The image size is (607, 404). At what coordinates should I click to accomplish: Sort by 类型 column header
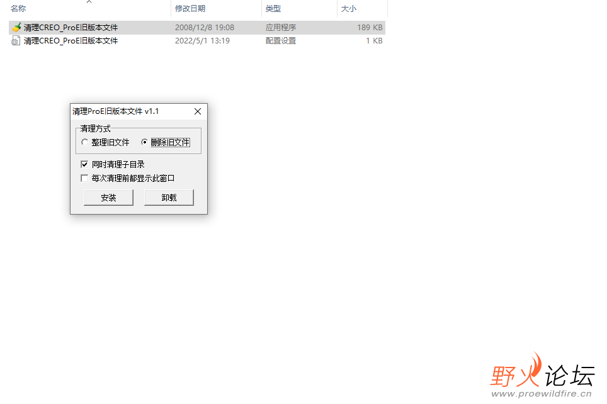point(273,9)
